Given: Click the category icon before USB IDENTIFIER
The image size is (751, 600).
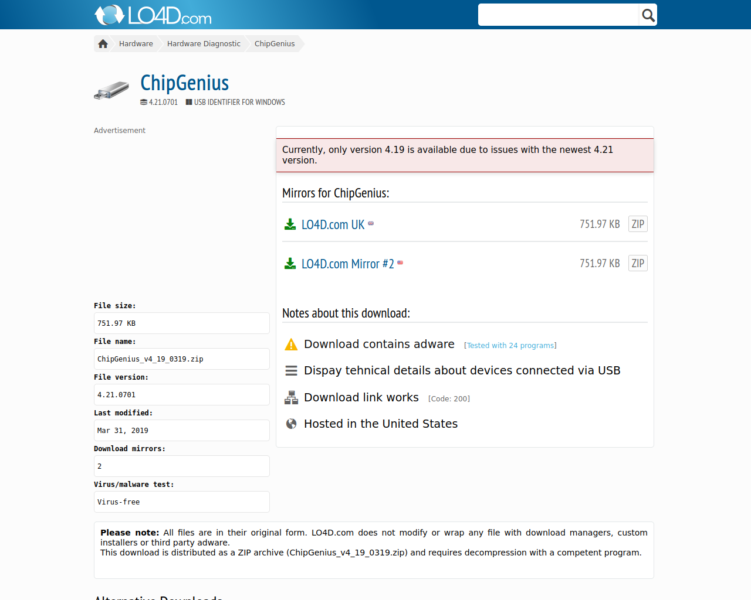Looking at the screenshot, I should 189,102.
